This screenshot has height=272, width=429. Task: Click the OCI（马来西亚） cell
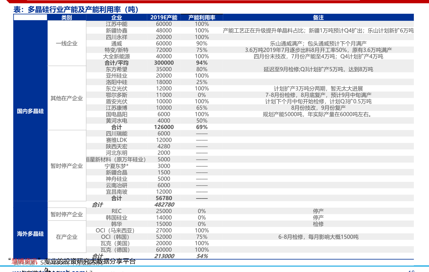click(x=115, y=231)
